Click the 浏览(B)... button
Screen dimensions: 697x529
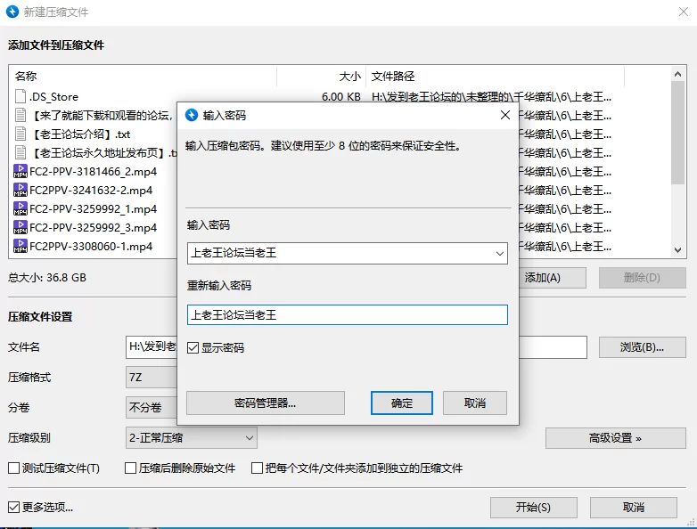pos(643,347)
